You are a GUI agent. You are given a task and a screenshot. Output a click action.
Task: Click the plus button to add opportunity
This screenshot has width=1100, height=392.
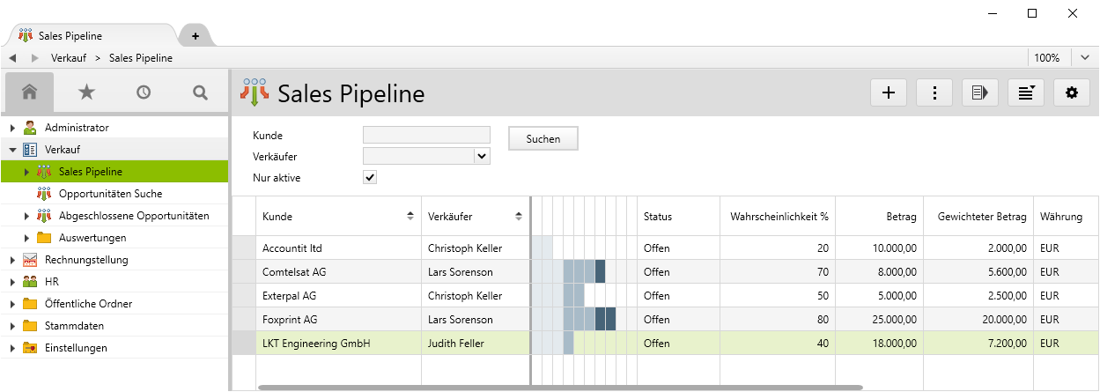[x=889, y=92]
